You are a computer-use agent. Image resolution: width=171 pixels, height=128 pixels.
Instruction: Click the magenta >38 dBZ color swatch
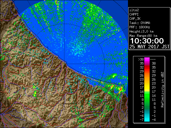tap(147, 59)
